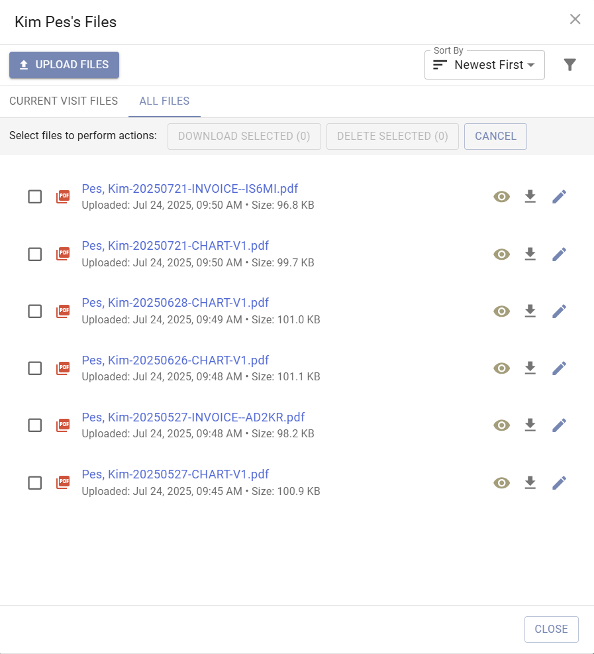Viewport: 594px width, 654px height.
Task: Click text 'Size: 100.9 KB' upload info
Action: [285, 492]
